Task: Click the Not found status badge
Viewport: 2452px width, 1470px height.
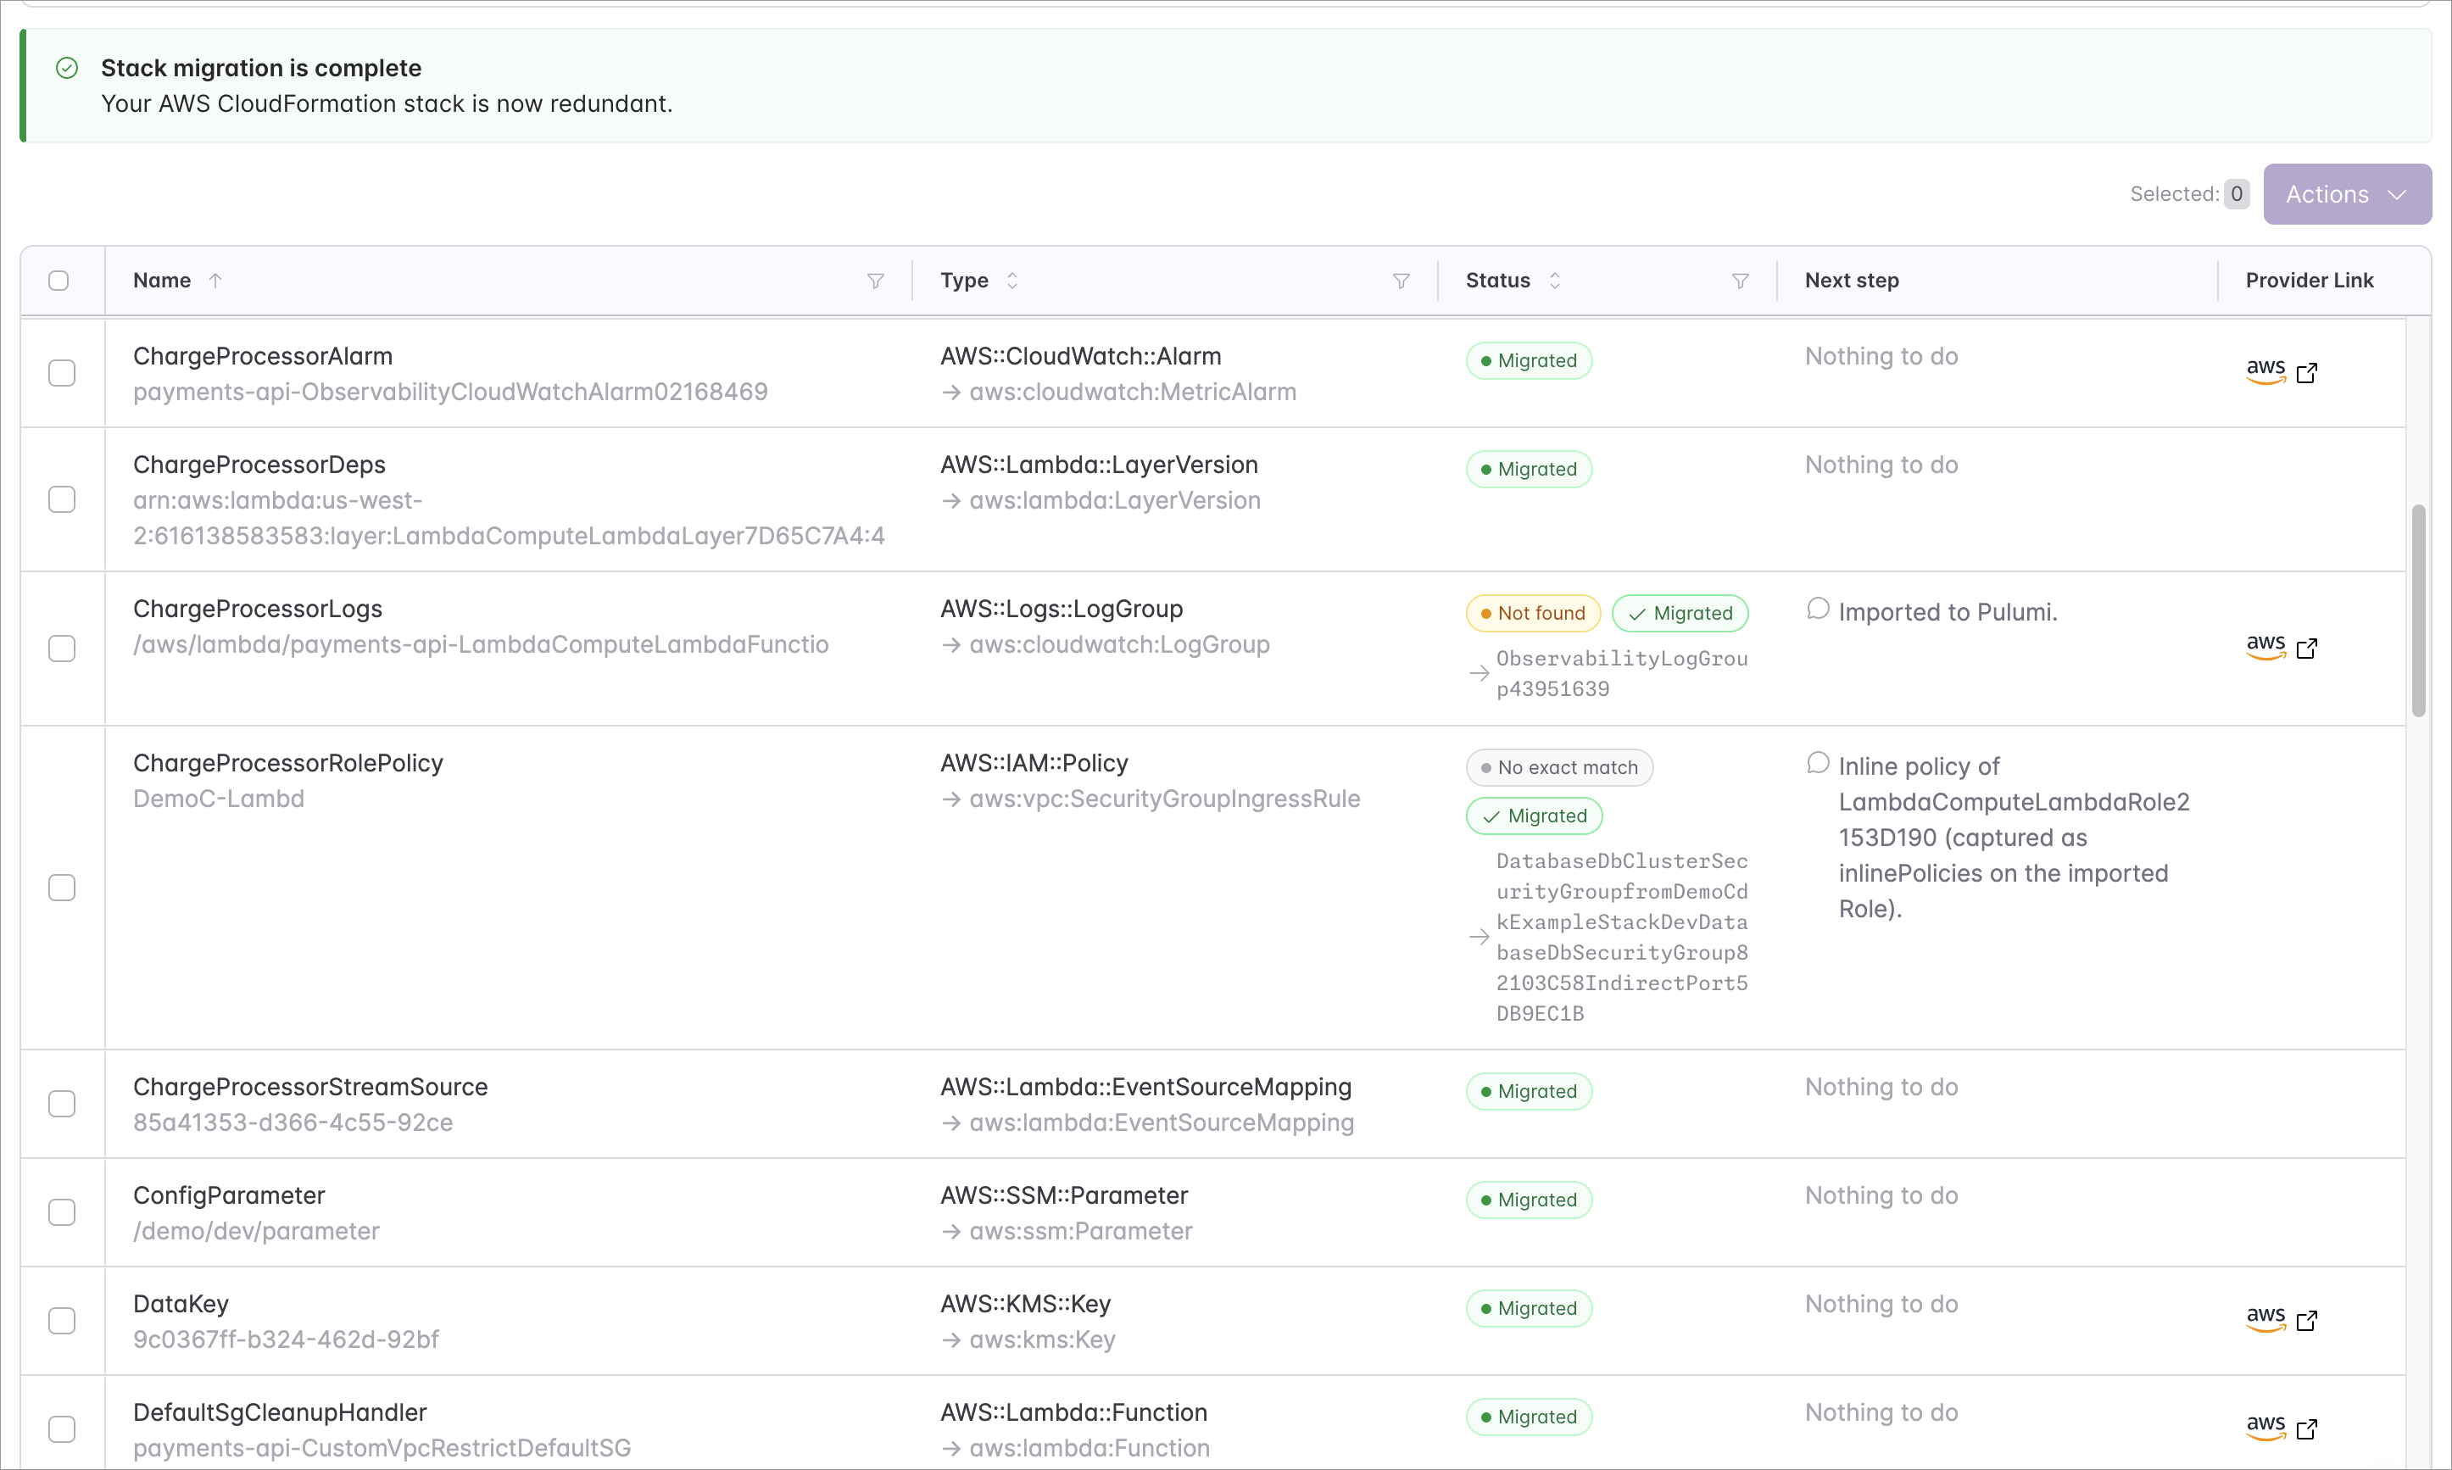Action: [1533, 613]
